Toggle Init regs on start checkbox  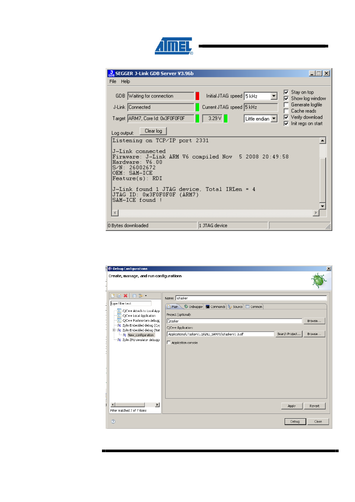coord(286,123)
